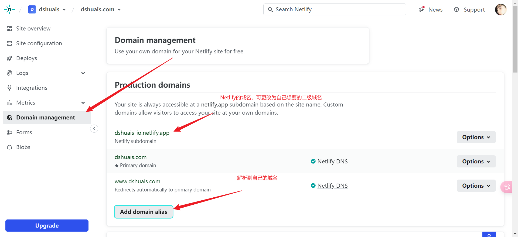Click the Netlify subdomain label
518x237 pixels.
tap(135, 141)
